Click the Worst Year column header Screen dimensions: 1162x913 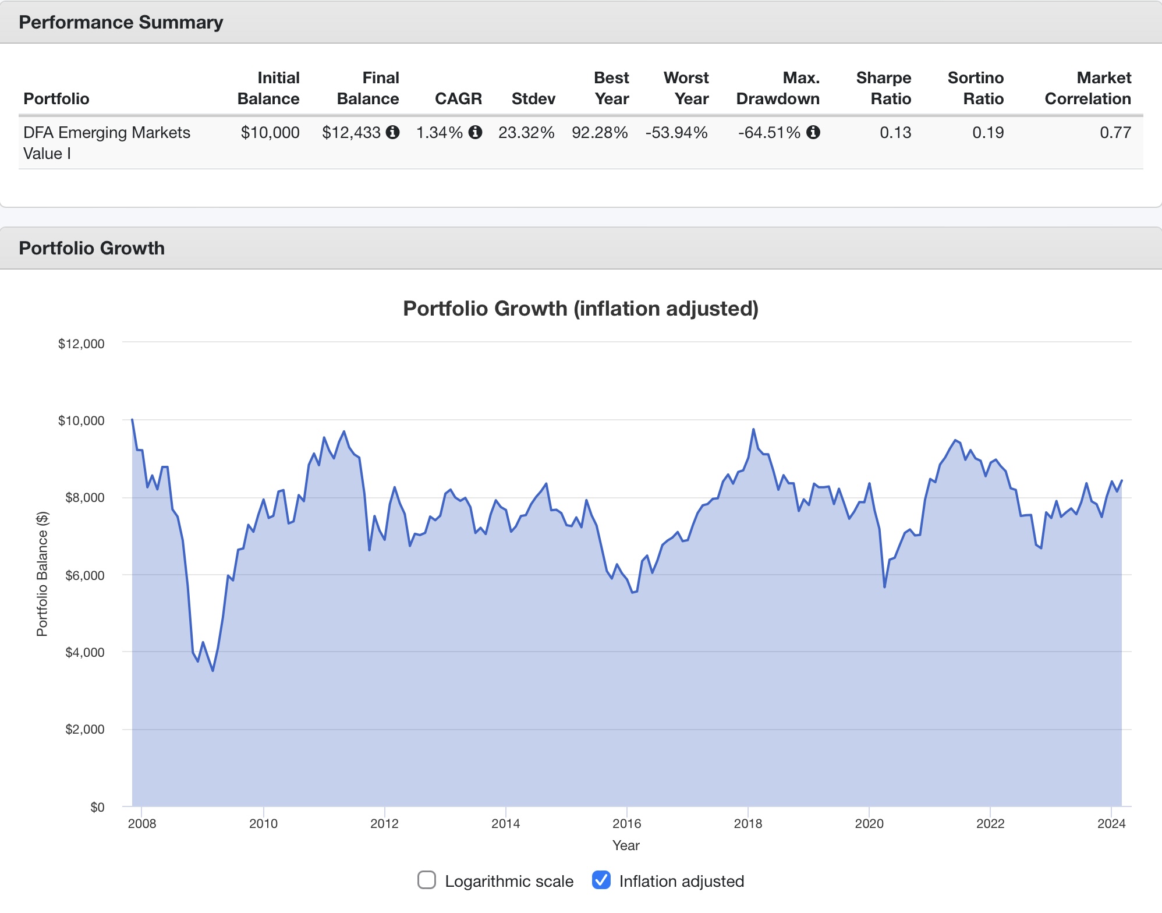tap(686, 88)
